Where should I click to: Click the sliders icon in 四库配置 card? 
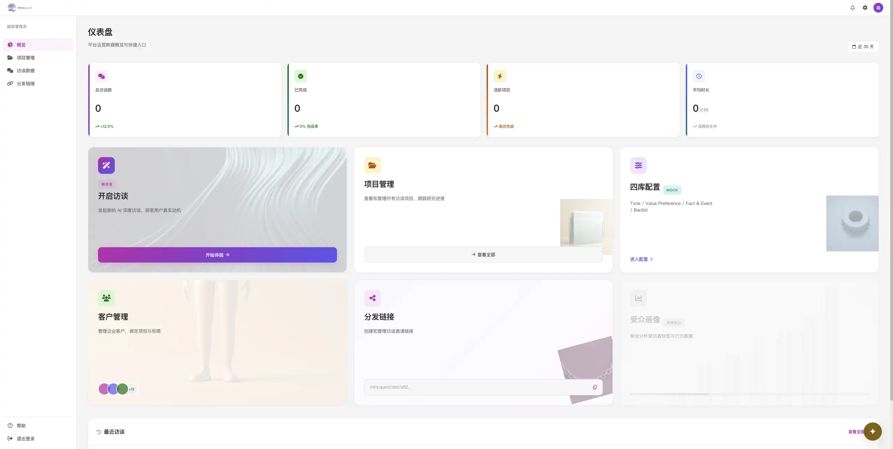pos(638,165)
